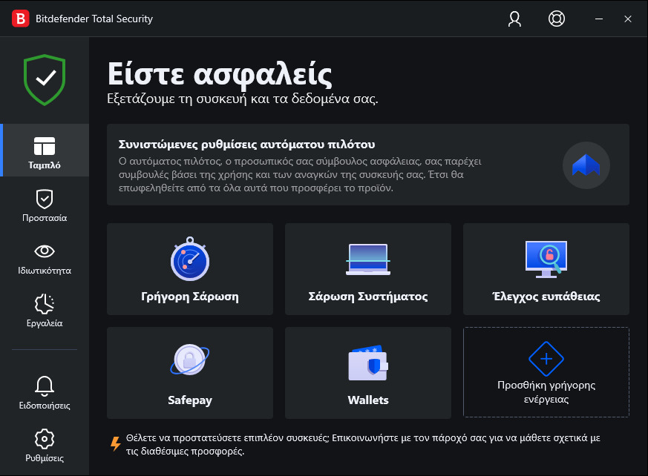This screenshot has width=648, height=476.
Task: Click the blue diamond plus icon
Action: [x=546, y=359]
